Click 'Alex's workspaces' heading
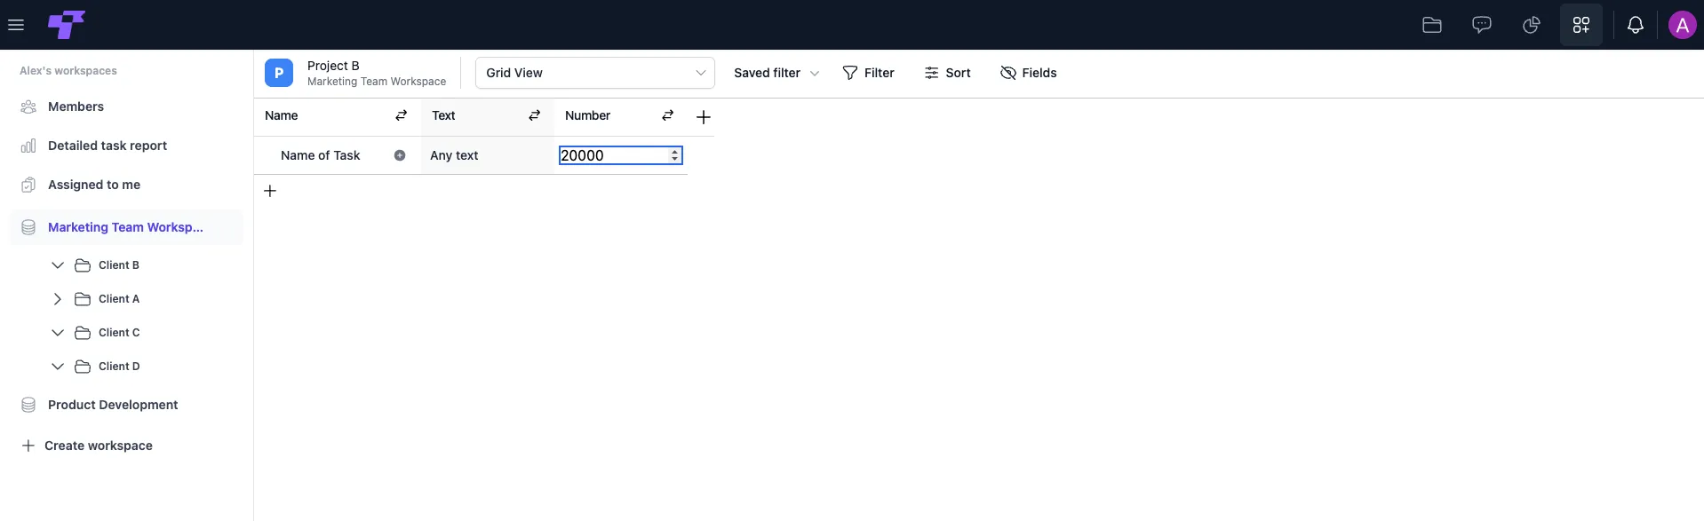 point(68,71)
